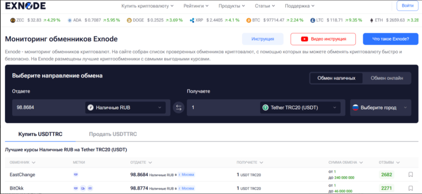Click BitOkk rate 98.8774 in table

coord(139,188)
